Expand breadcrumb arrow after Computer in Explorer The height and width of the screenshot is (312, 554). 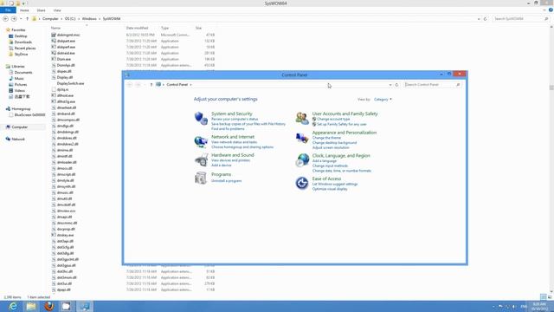pos(61,19)
